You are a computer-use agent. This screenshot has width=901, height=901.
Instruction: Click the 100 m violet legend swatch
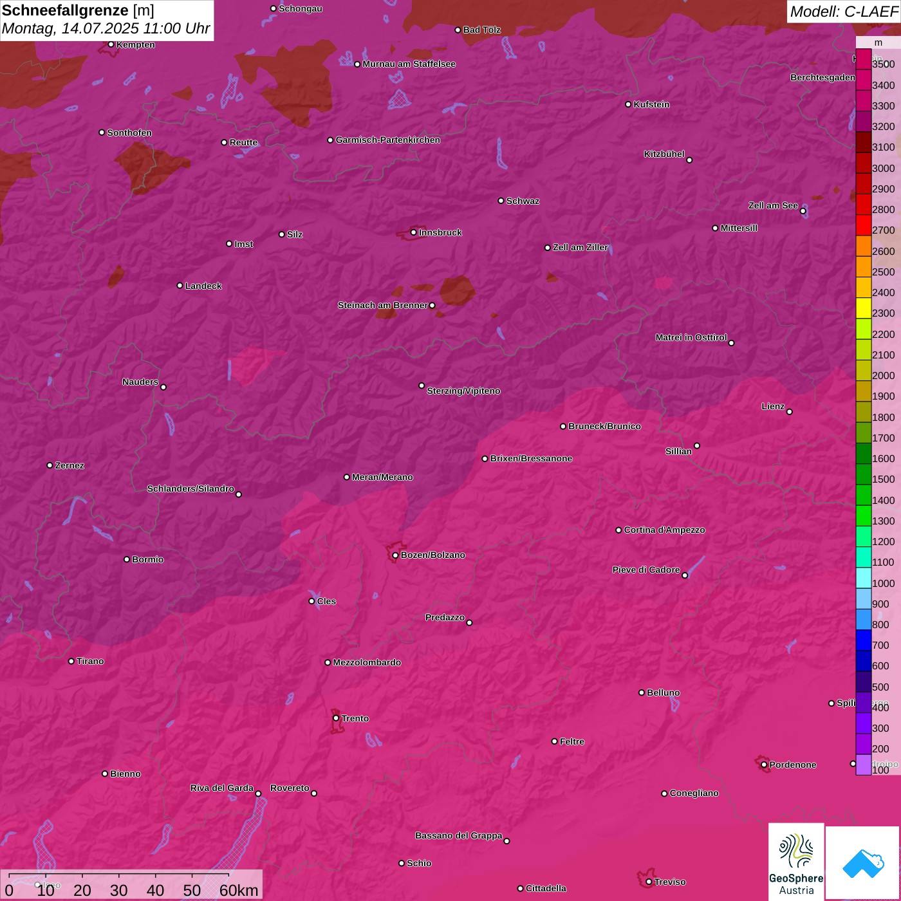[863, 764]
